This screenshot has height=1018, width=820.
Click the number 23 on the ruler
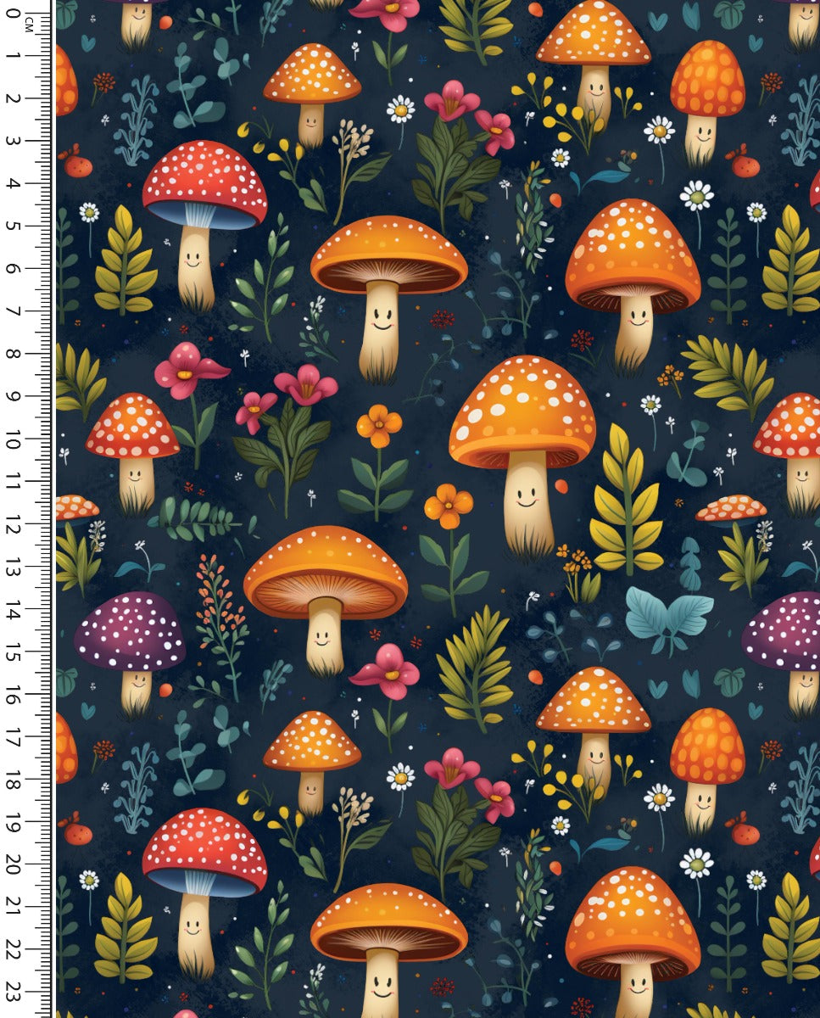coord(13,992)
